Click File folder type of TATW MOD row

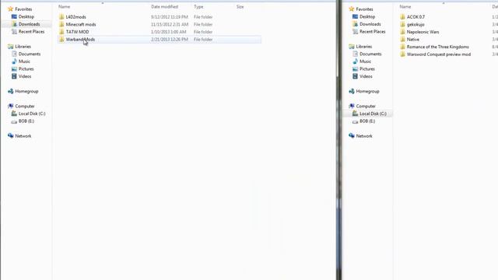click(203, 32)
